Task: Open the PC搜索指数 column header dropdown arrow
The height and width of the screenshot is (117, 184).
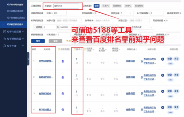Action: click(106, 50)
